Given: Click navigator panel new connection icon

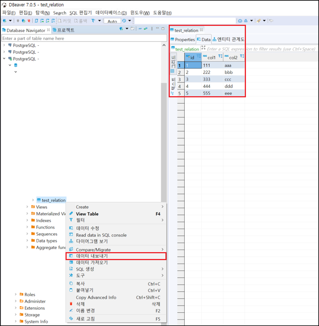Looking at the screenshot, I should [121, 29].
